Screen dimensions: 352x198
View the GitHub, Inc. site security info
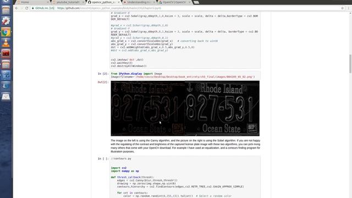pos(43,8)
